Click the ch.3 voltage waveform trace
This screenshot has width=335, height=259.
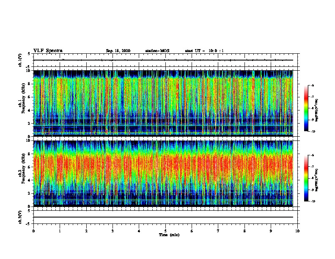(163, 217)
